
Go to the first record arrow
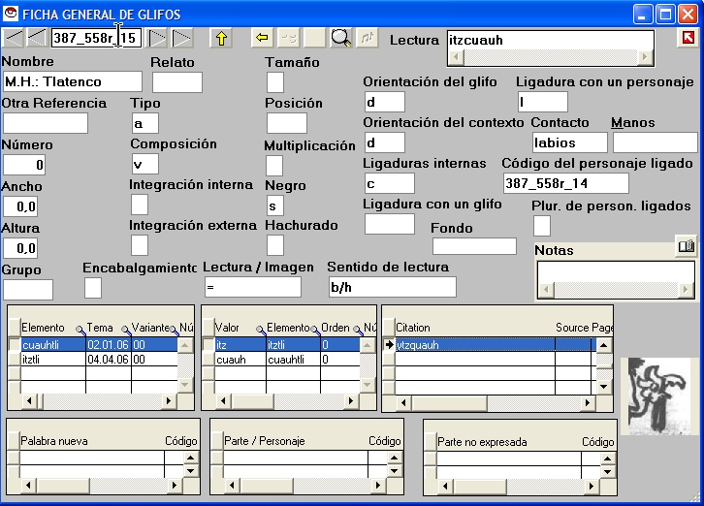pos(14,39)
